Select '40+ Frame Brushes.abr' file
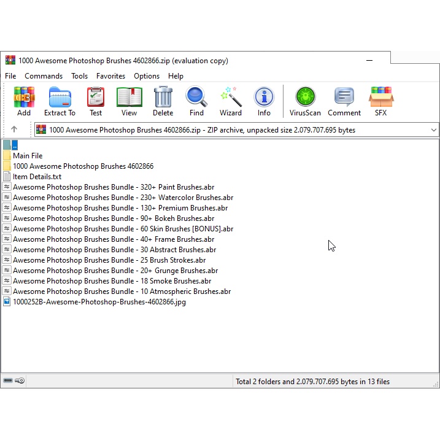The image size is (440, 440). tap(114, 239)
